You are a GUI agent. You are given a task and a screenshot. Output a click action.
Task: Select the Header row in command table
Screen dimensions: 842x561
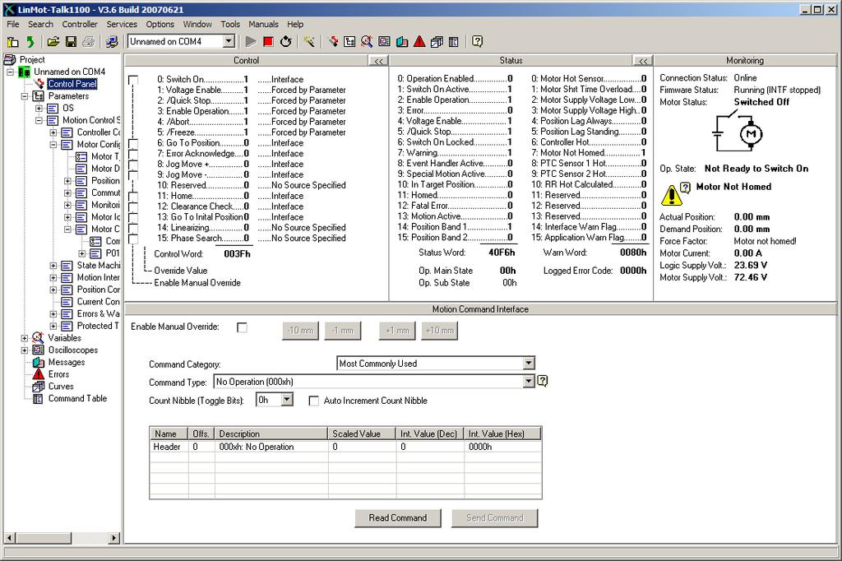click(345, 447)
